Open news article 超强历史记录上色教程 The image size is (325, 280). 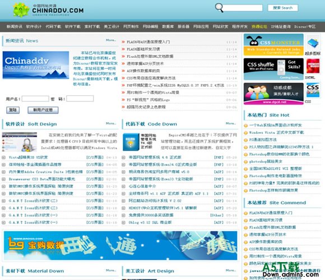(146, 107)
